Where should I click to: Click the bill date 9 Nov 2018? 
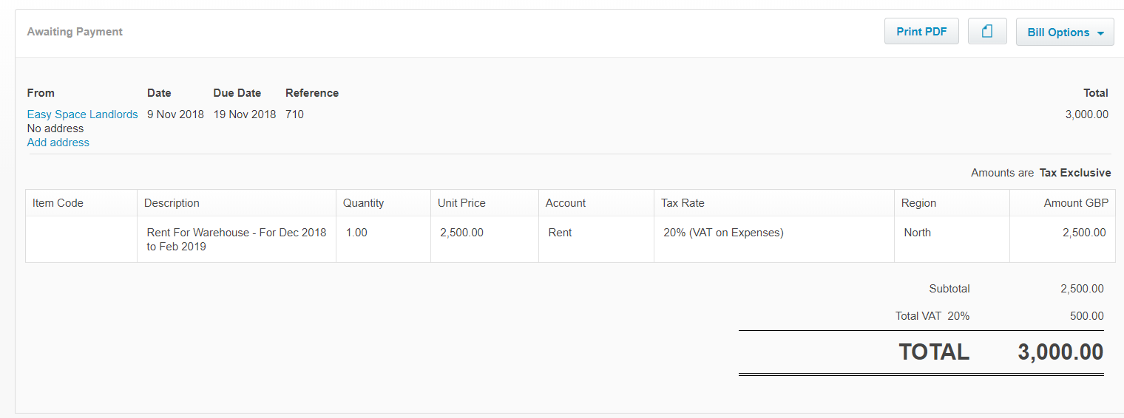click(175, 114)
